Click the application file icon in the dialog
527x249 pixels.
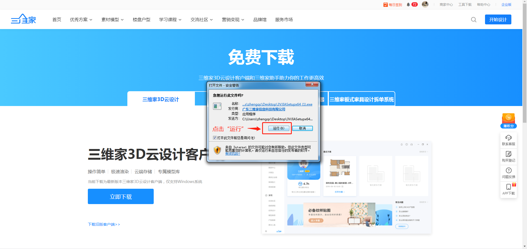click(x=217, y=106)
